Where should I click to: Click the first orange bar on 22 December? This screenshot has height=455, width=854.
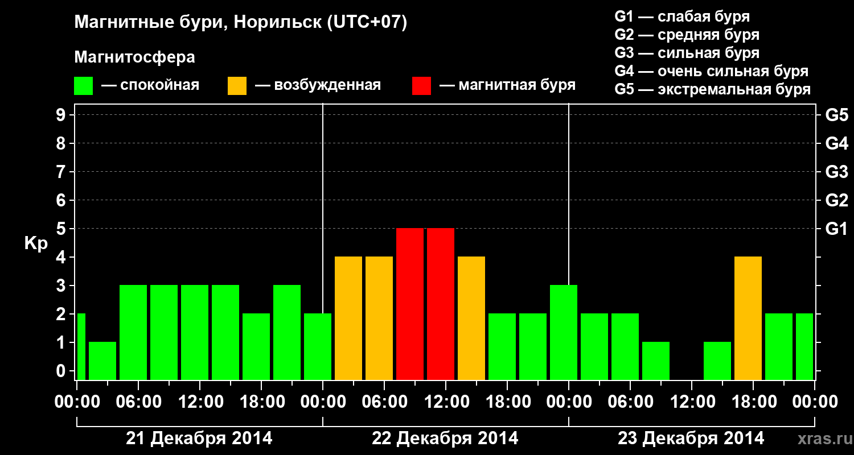pos(348,318)
